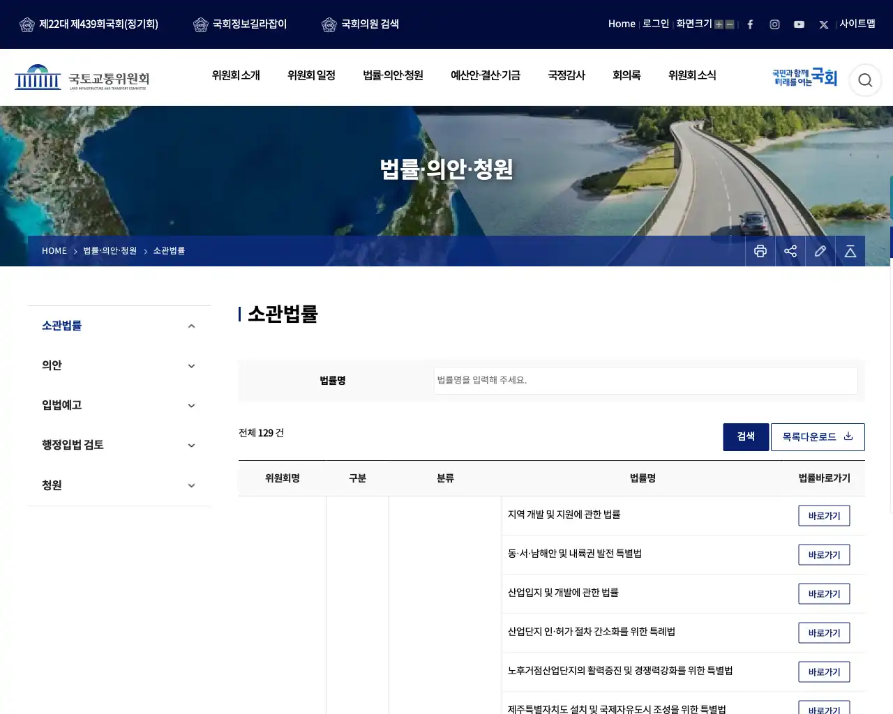This screenshot has height=714, width=893.
Task: Click the 분류 column header
Action: point(445,478)
